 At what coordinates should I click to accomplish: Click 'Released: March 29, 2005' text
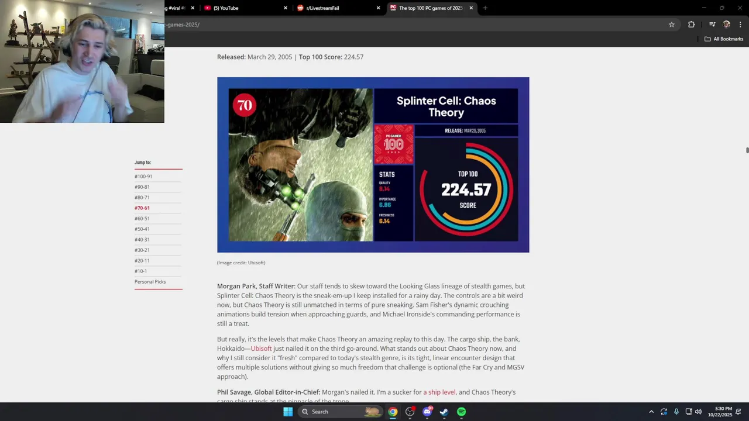tap(255, 57)
